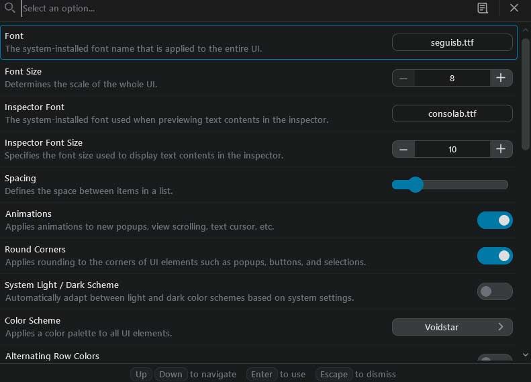The height and width of the screenshot is (382, 531).
Task: Open the document list icon beside close
Action: [482, 8]
